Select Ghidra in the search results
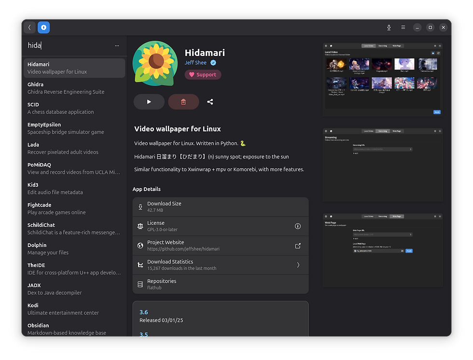473x360 pixels. [x=74, y=88]
